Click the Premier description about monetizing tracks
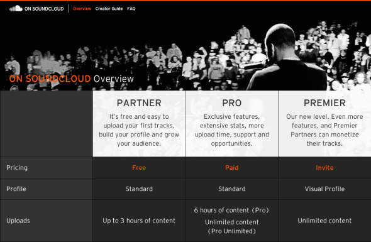 coord(324,130)
